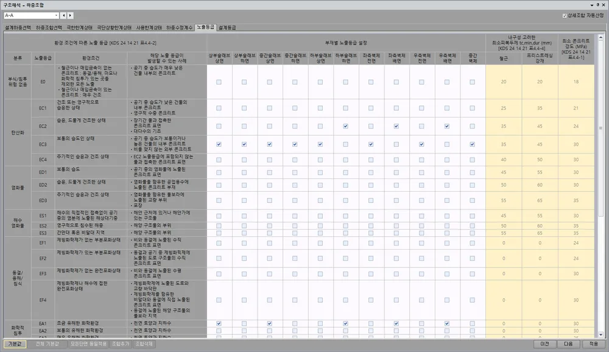Screen dimensions: 609x352
Task: Select the 하중수정계수 tab
Action: 180,27
